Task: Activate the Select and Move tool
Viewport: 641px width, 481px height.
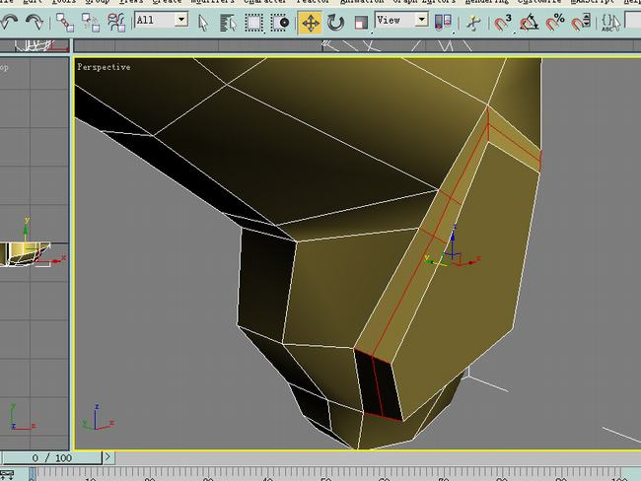Action: pyautogui.click(x=311, y=23)
